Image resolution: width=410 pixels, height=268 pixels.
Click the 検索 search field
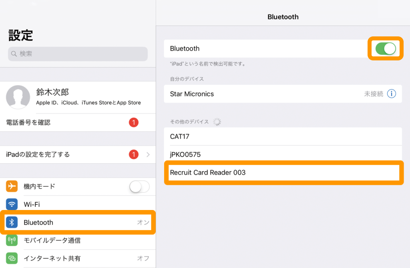point(78,54)
